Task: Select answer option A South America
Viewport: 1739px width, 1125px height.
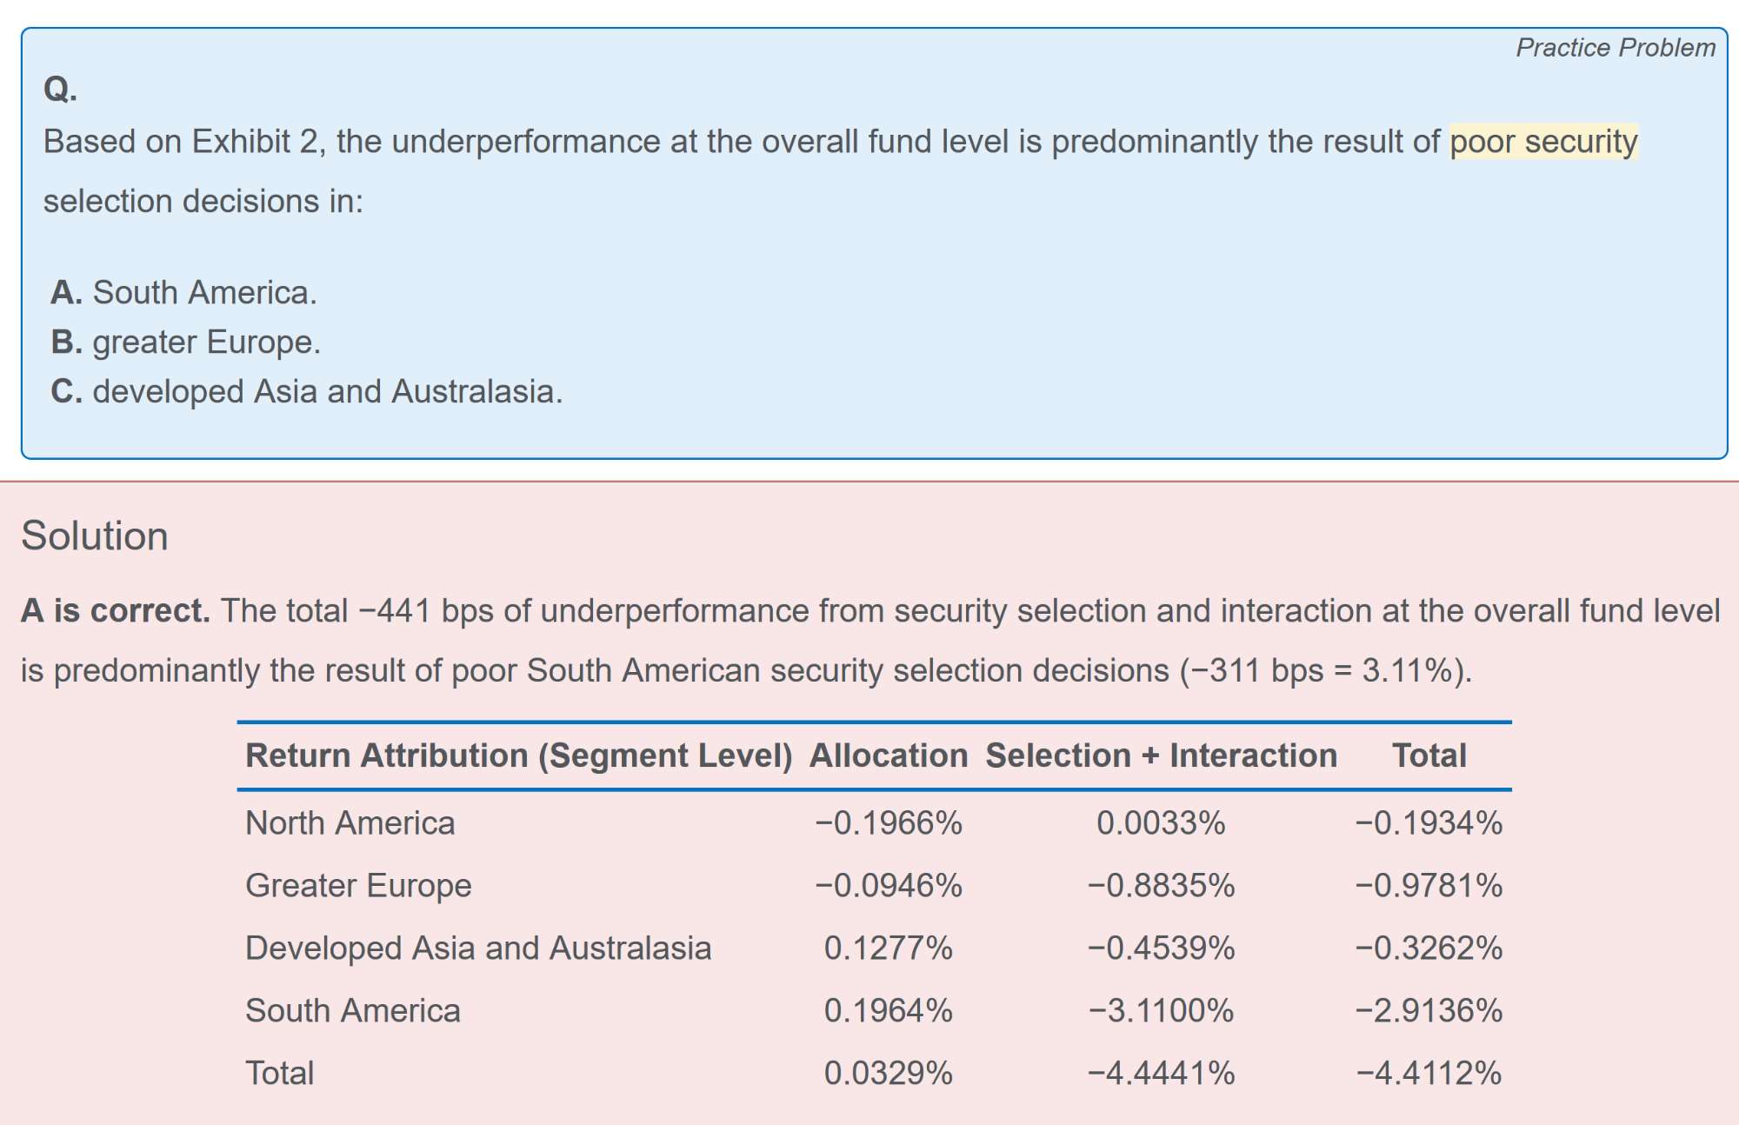Action: pyautogui.click(x=184, y=293)
